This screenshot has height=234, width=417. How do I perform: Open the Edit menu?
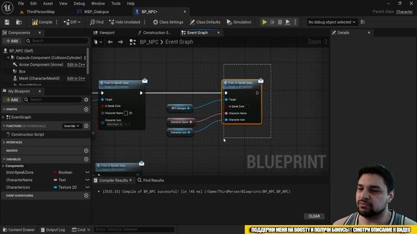[33, 4]
